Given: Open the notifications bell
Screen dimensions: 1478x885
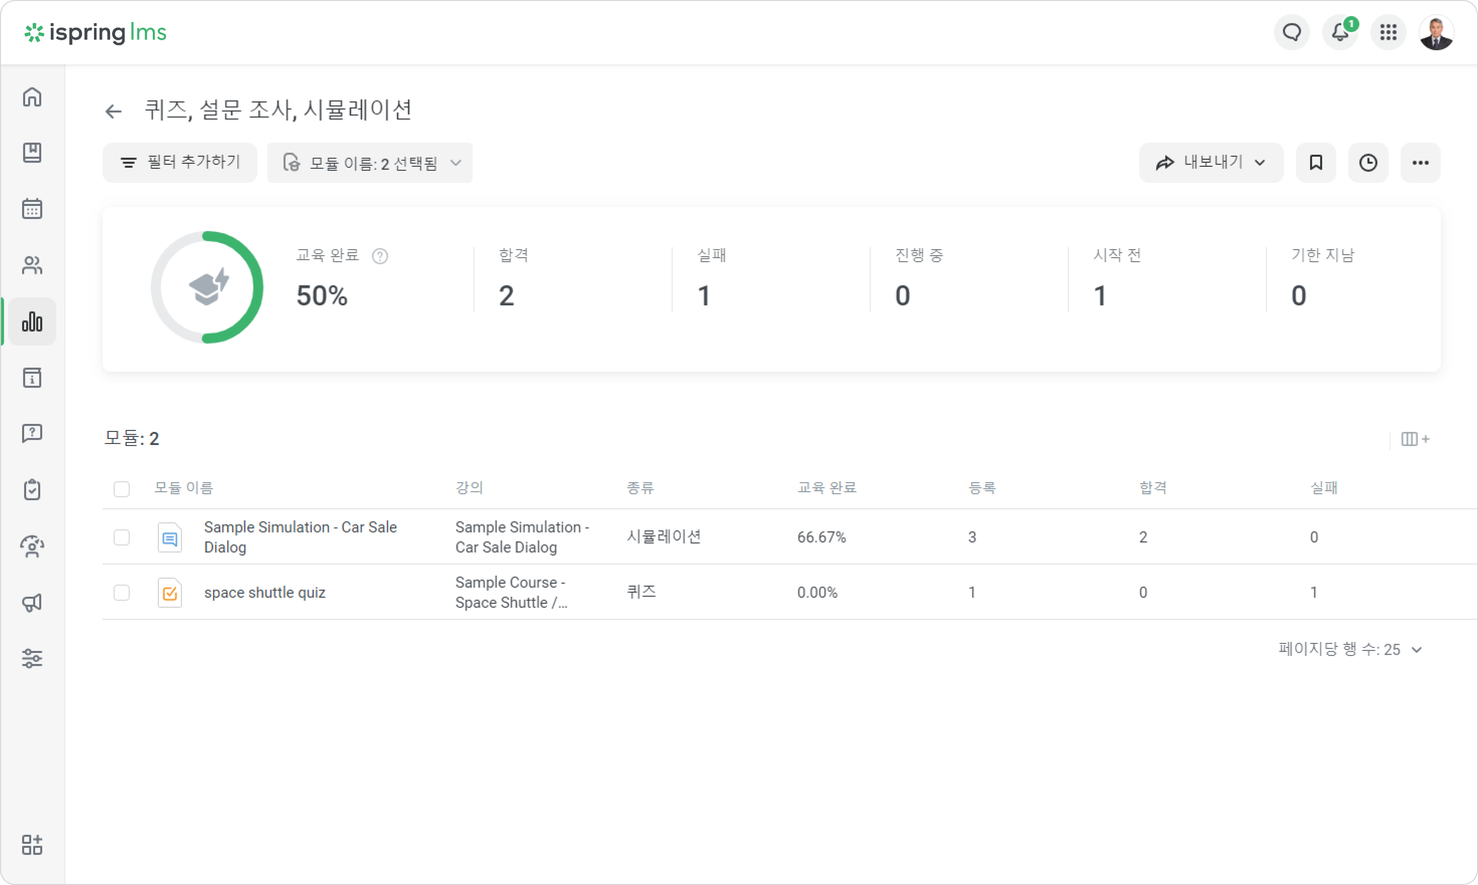Looking at the screenshot, I should tap(1340, 32).
